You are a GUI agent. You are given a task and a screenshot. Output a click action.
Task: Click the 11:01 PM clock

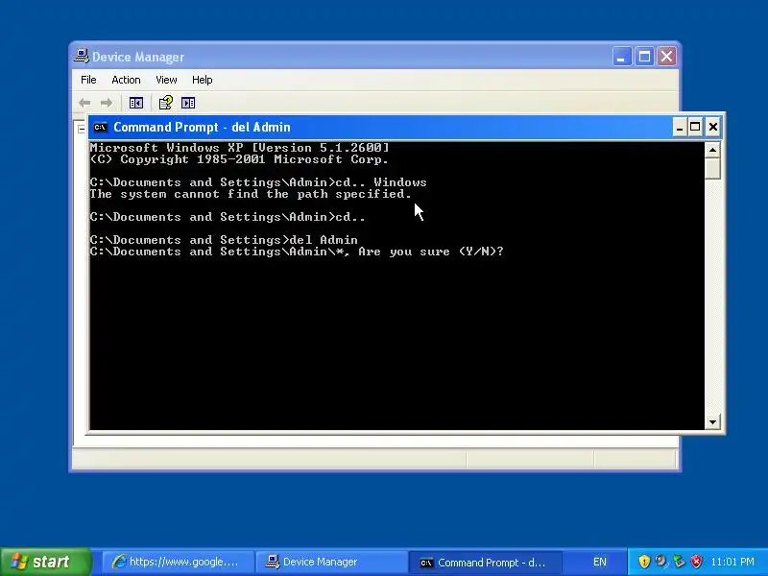(x=732, y=562)
